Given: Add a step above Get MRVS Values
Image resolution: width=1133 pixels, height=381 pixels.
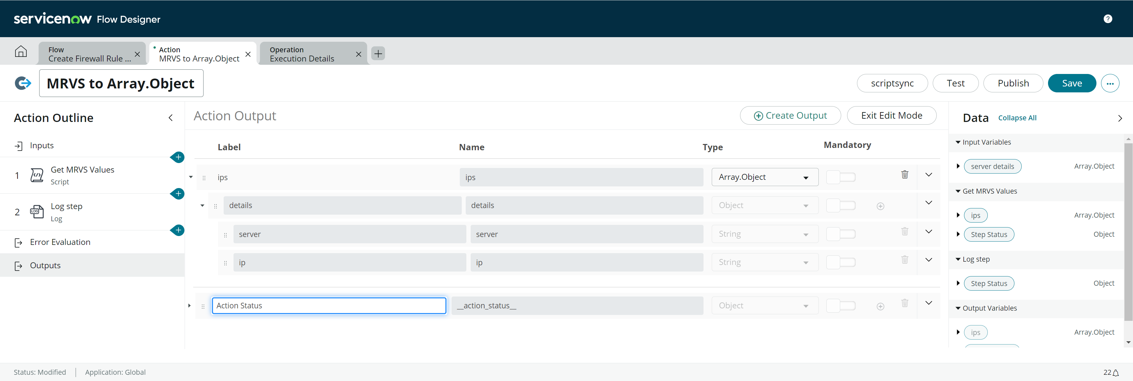Looking at the screenshot, I should coord(178,157).
